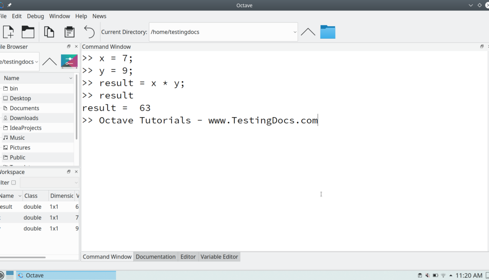The width and height of the screenshot is (489, 280).
Task: Switch to Documentation tab
Action: 156,257
